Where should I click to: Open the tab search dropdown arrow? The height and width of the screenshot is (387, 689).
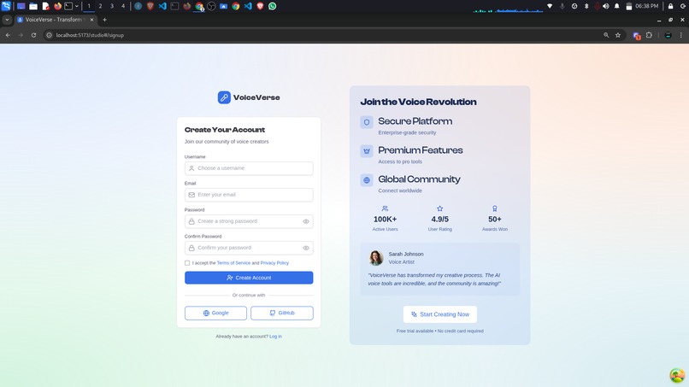click(7, 20)
